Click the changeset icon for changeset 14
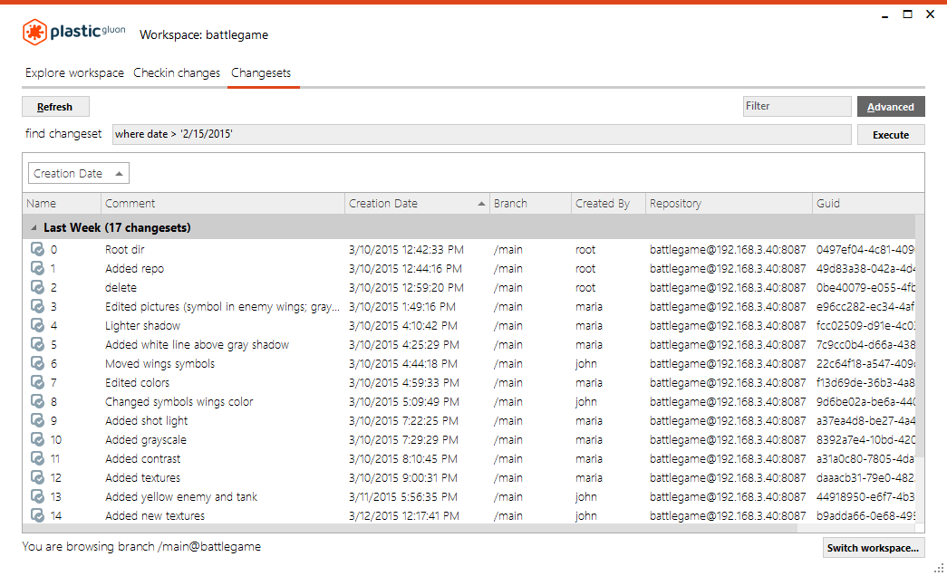The image size is (947, 576). (37, 515)
